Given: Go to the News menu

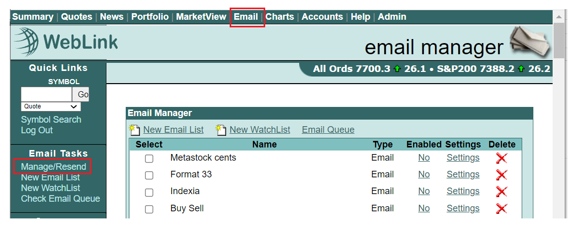Looking at the screenshot, I should [112, 17].
